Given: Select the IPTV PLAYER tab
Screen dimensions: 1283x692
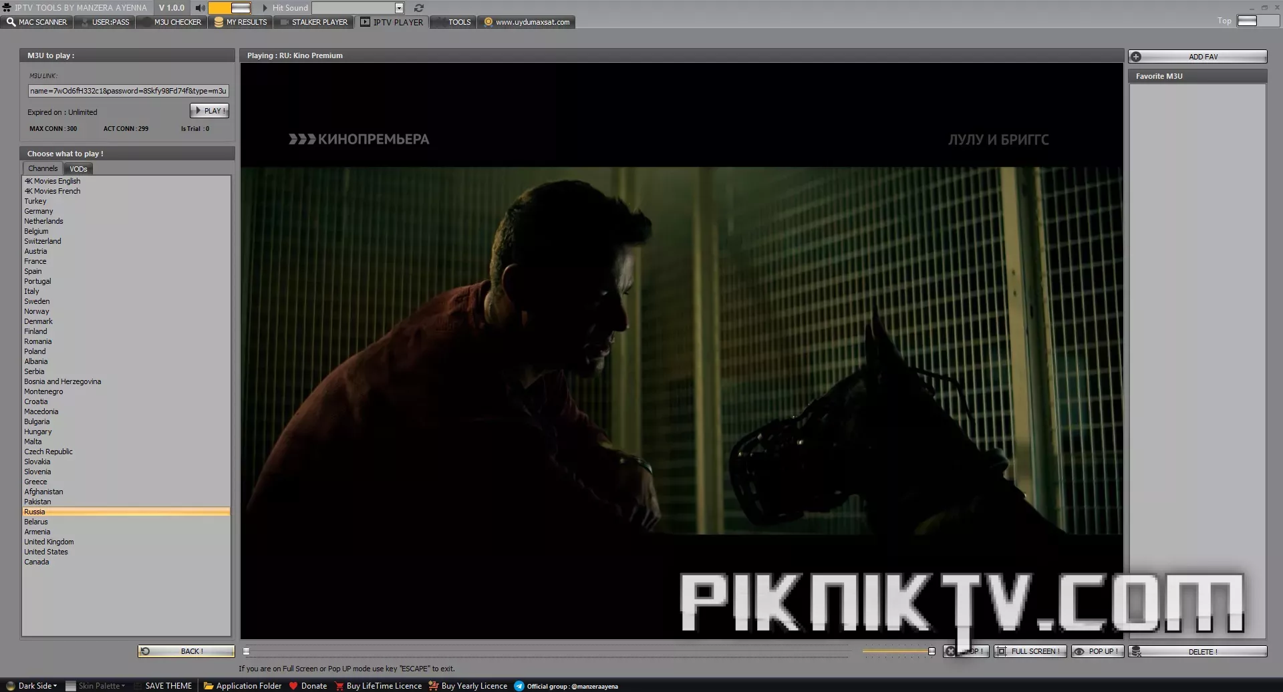Looking at the screenshot, I should 392,22.
